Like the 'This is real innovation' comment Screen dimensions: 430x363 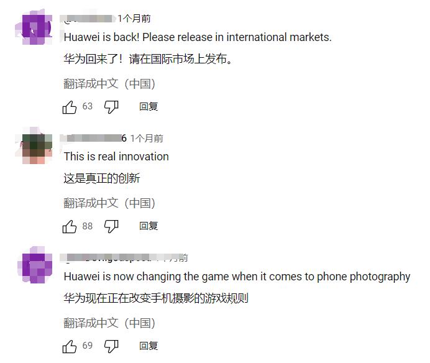point(70,226)
